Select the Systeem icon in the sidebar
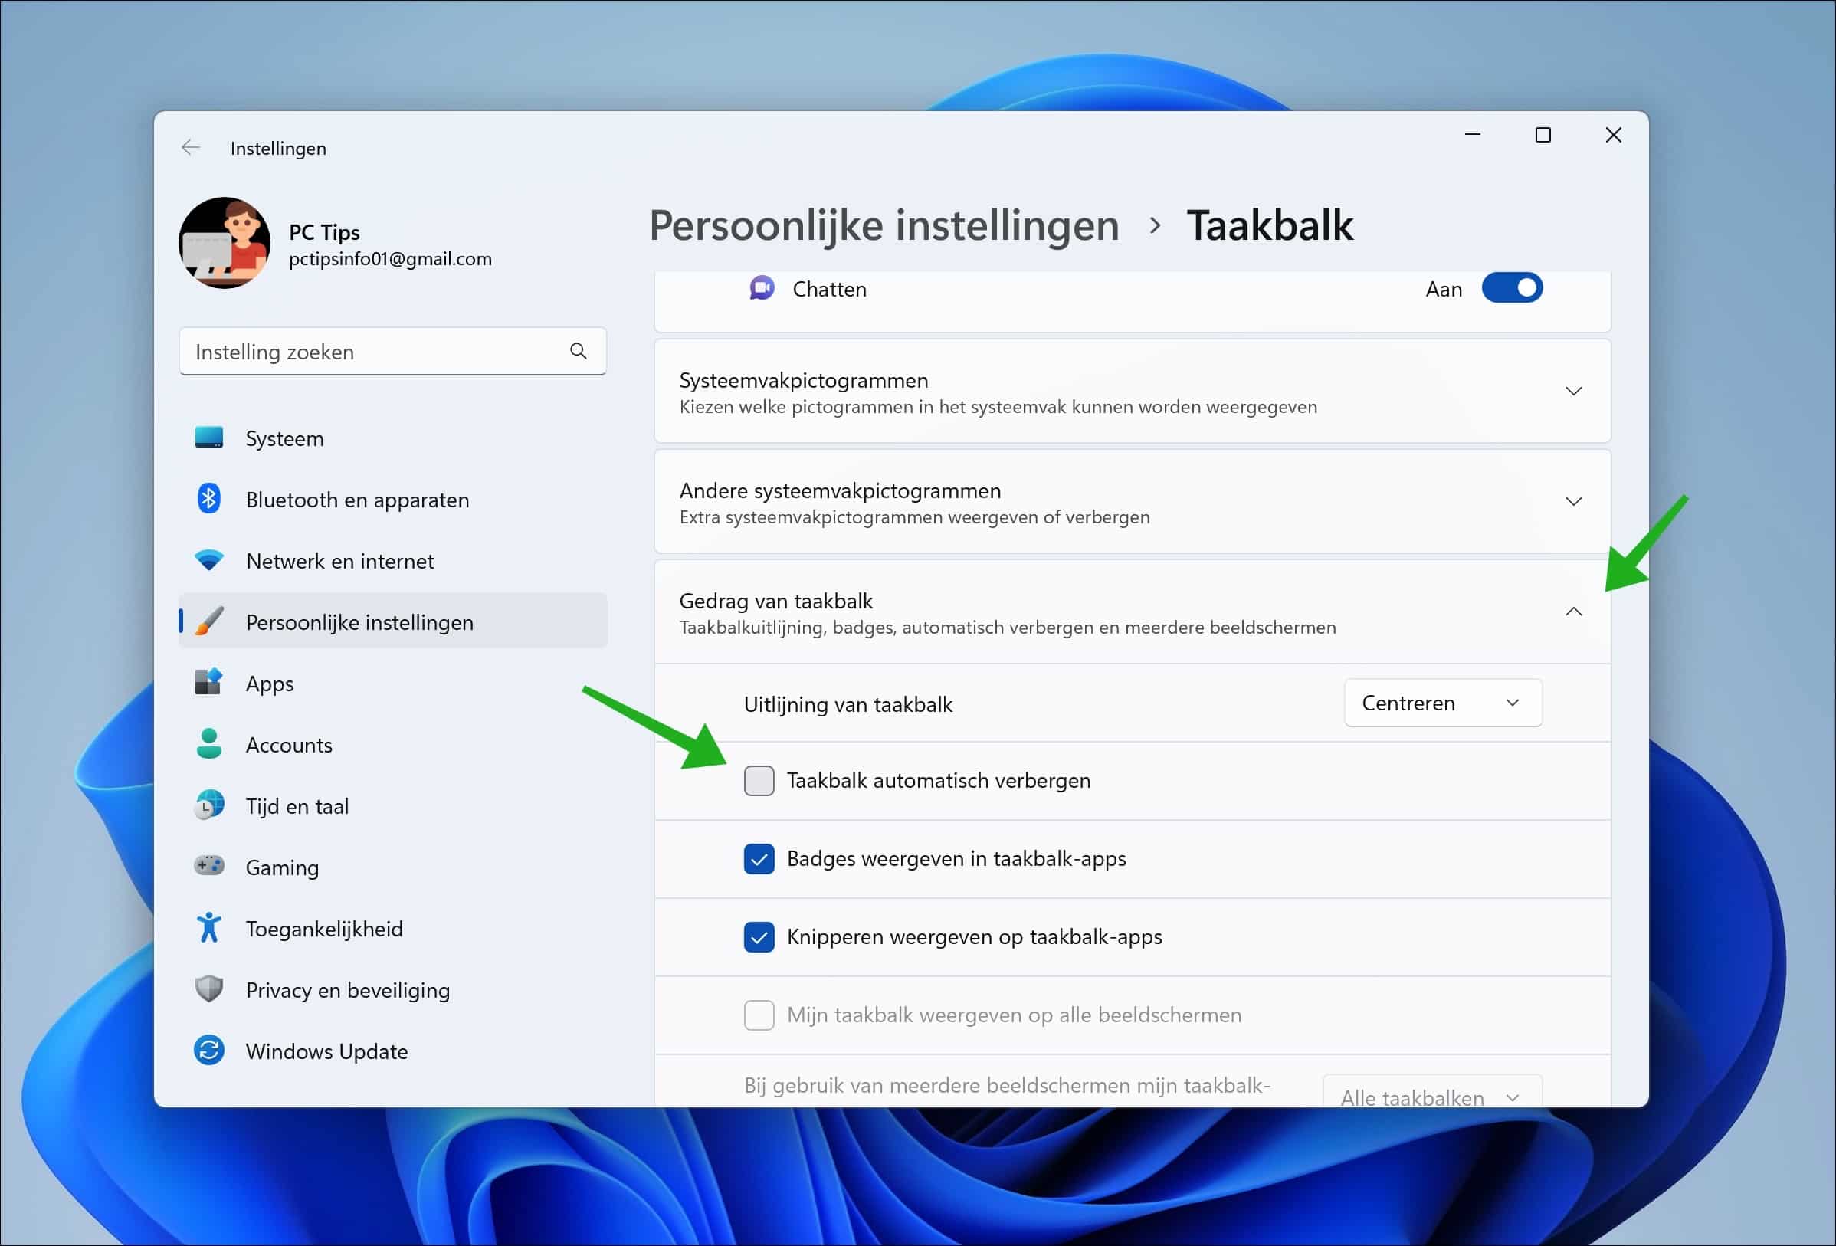Image resolution: width=1836 pixels, height=1246 pixels. coord(208,438)
